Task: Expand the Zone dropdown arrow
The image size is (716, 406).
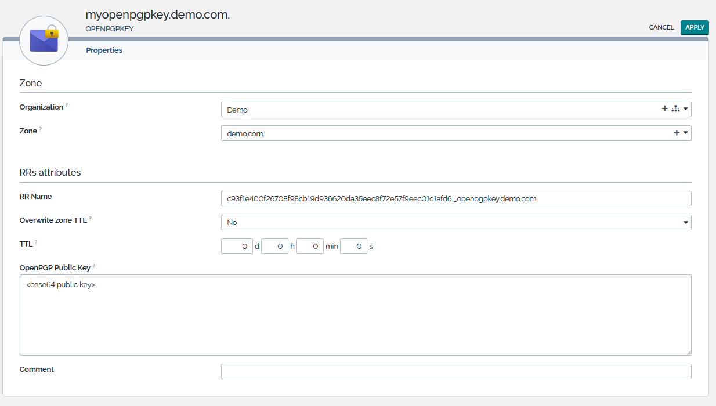Action: (x=685, y=133)
